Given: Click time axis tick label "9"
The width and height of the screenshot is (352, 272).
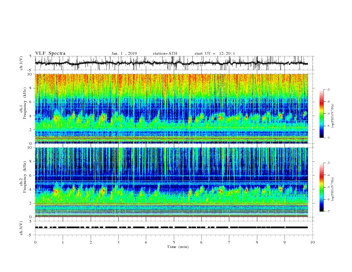Looking at the screenshot, I should coord(284,242).
